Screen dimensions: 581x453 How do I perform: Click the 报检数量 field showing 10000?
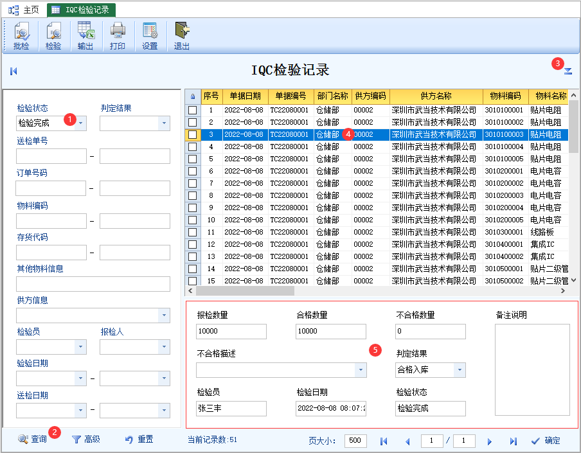click(231, 332)
